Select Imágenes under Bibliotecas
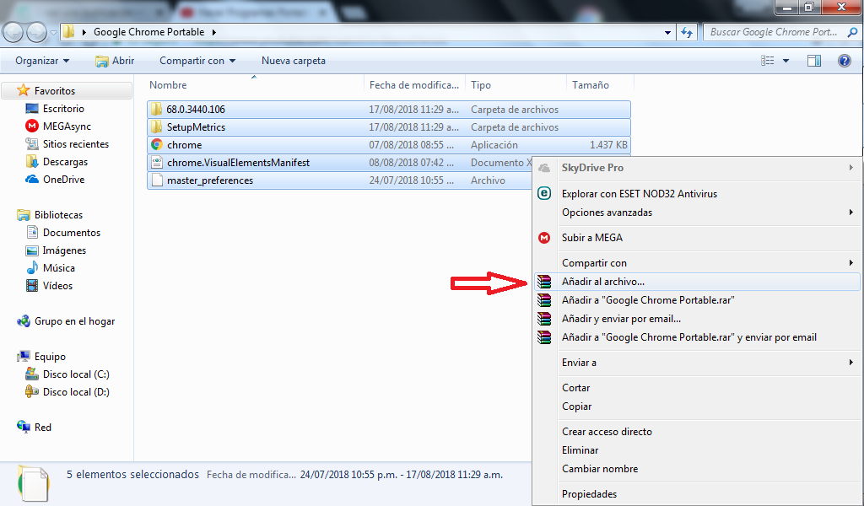This screenshot has width=864, height=506. pos(64,250)
